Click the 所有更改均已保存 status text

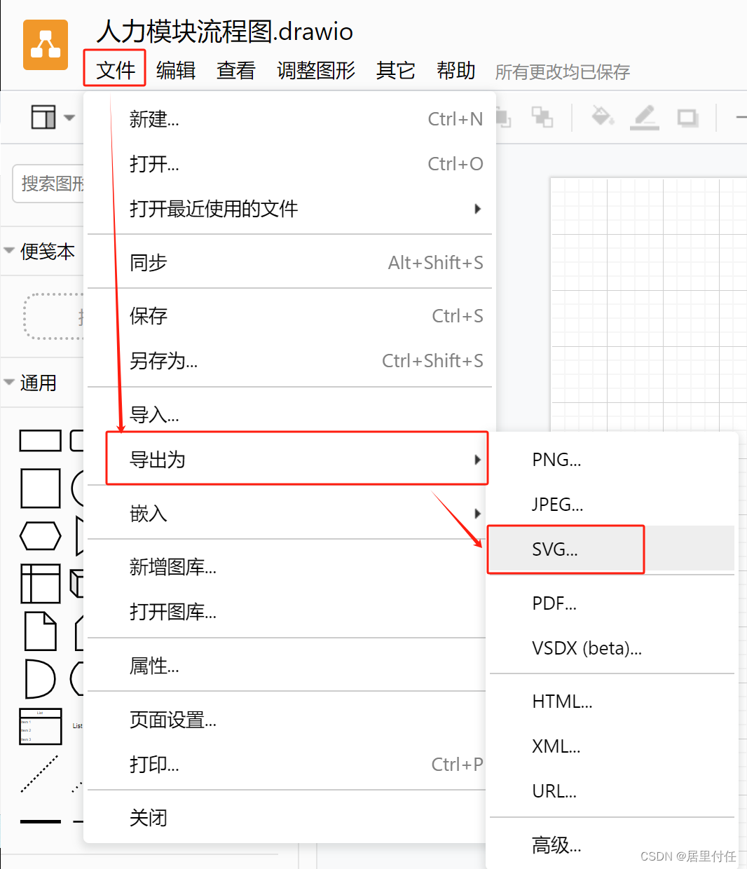(x=563, y=71)
